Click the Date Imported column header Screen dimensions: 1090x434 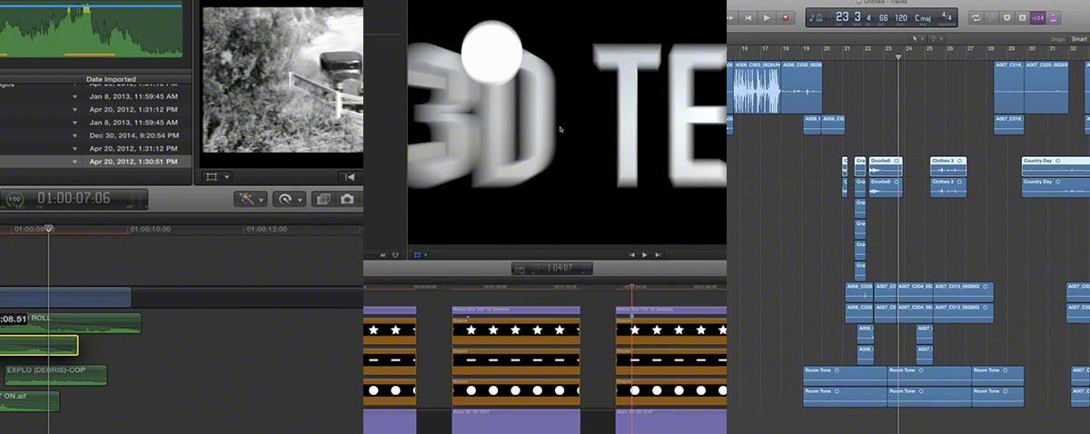[x=111, y=79]
